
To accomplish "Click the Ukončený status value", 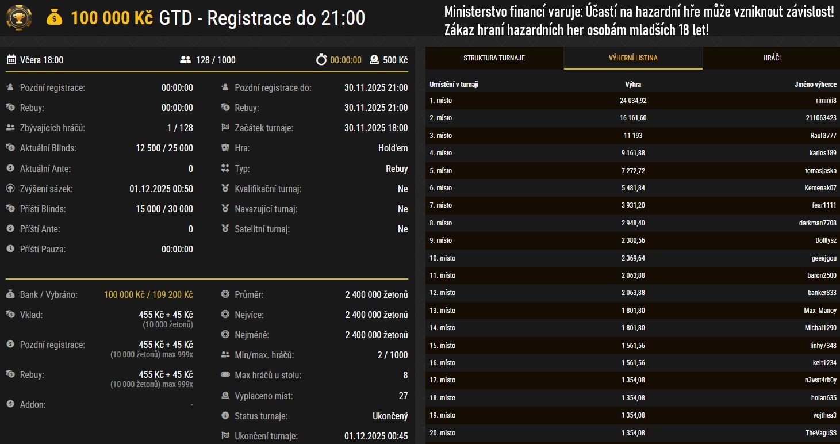I will 390,416.
